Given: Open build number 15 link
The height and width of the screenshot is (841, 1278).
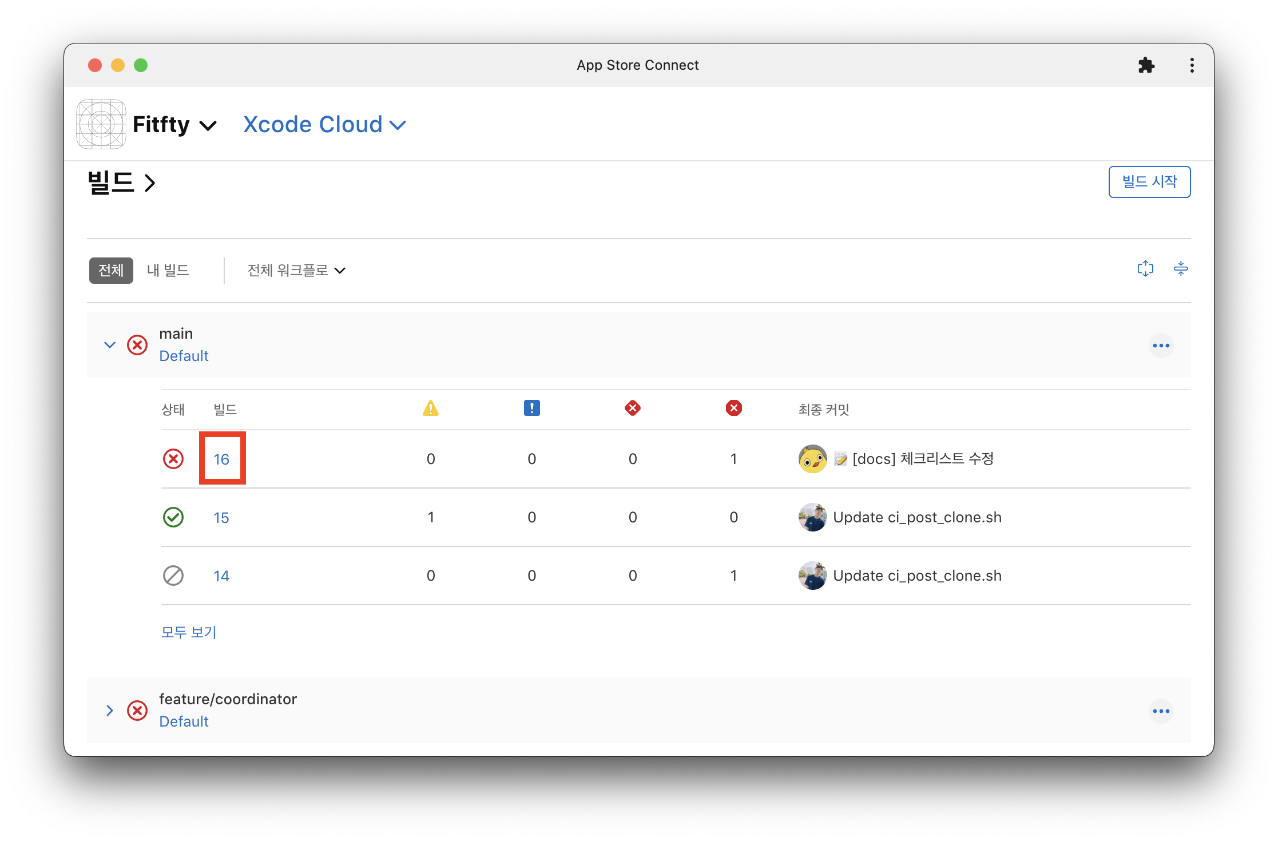Looking at the screenshot, I should 221,518.
